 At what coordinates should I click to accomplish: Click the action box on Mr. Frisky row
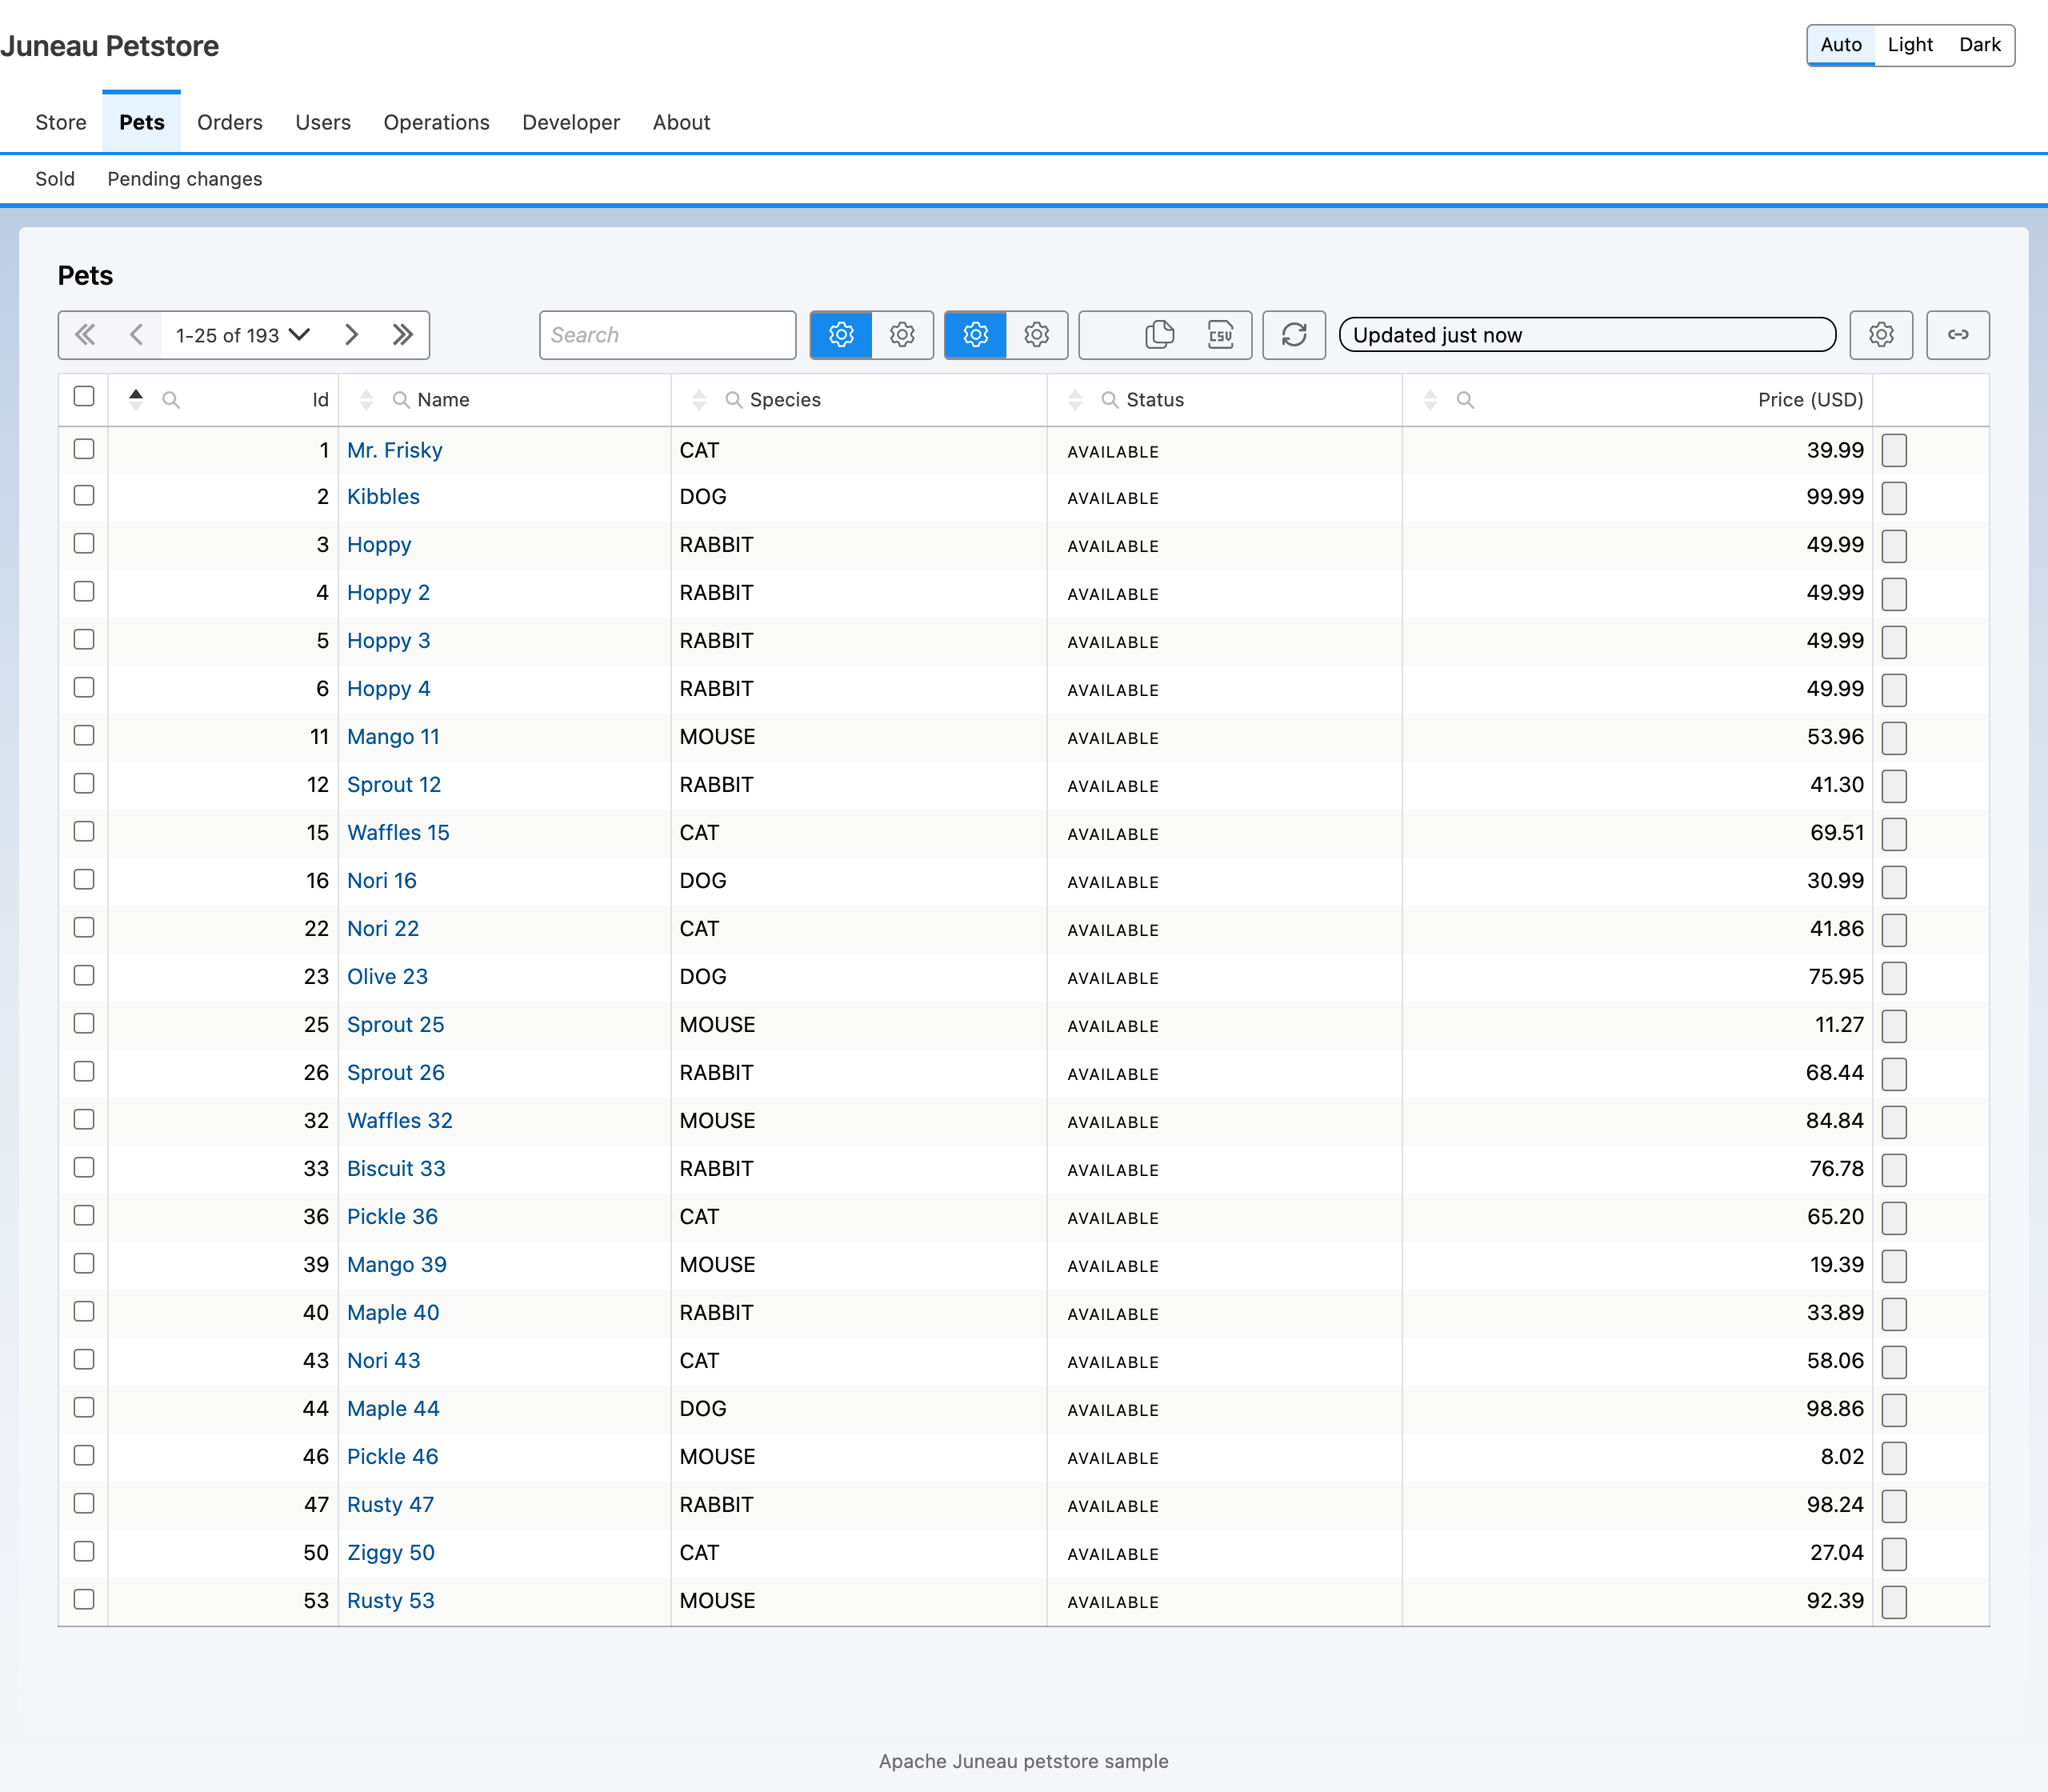click(1894, 451)
